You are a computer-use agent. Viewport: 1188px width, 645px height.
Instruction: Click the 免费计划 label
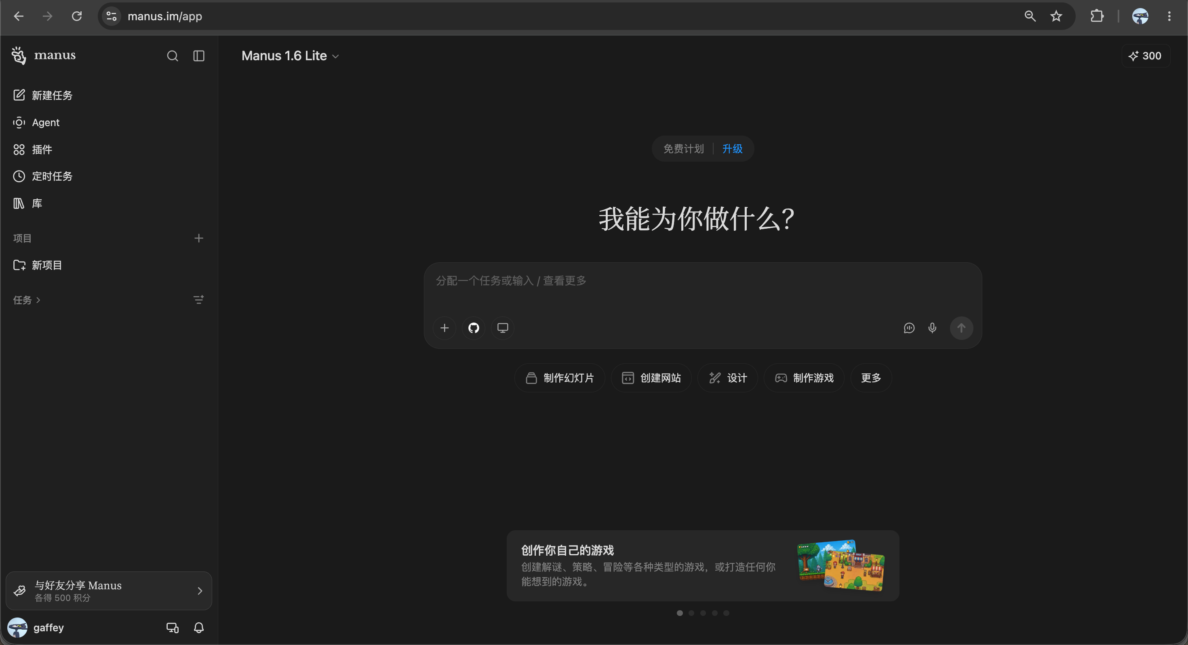point(683,149)
